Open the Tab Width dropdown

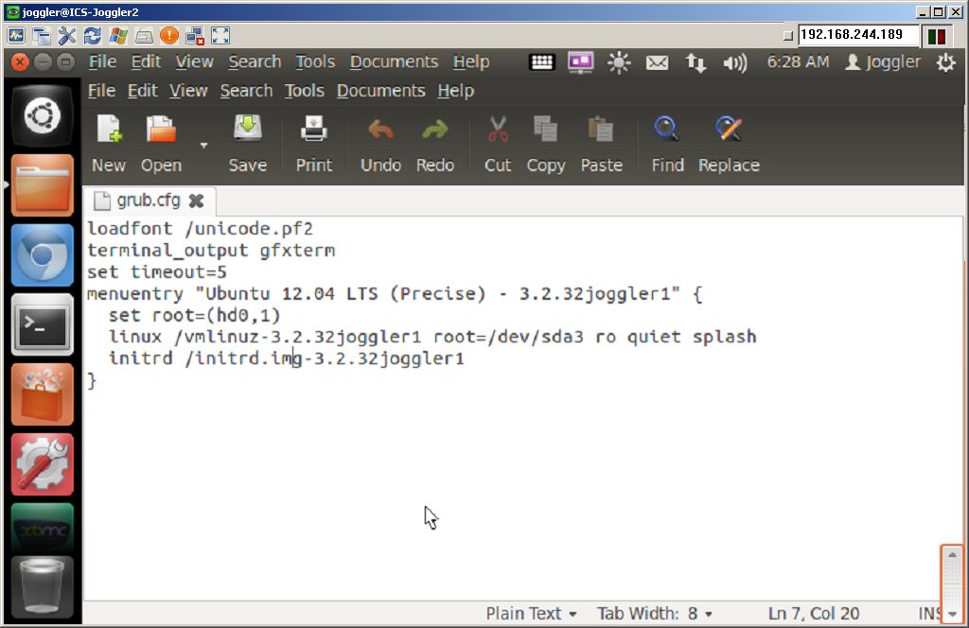(654, 613)
